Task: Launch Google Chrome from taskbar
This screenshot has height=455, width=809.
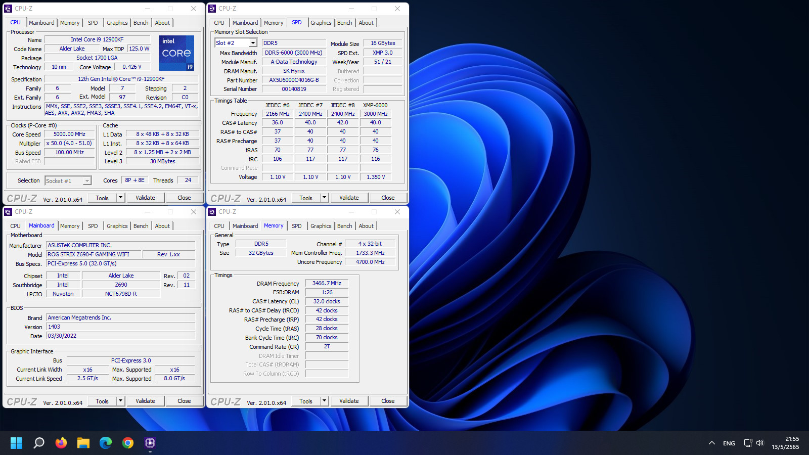Action: point(128,443)
